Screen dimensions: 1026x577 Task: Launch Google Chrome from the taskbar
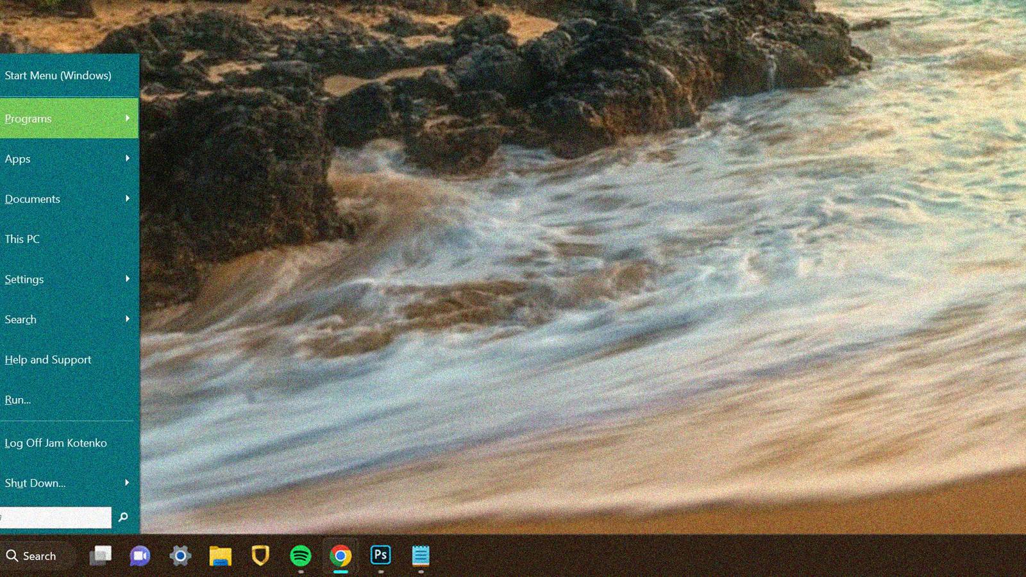pos(341,556)
